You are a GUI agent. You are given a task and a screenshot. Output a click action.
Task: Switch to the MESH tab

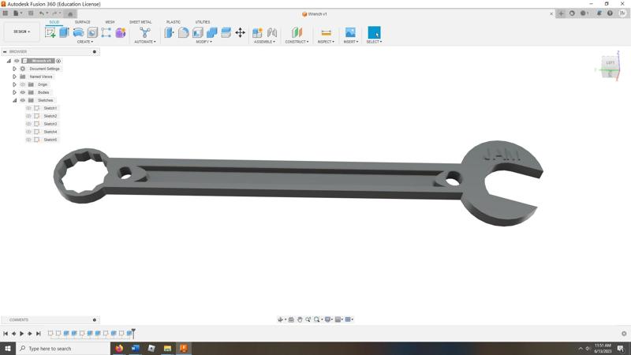click(x=110, y=22)
